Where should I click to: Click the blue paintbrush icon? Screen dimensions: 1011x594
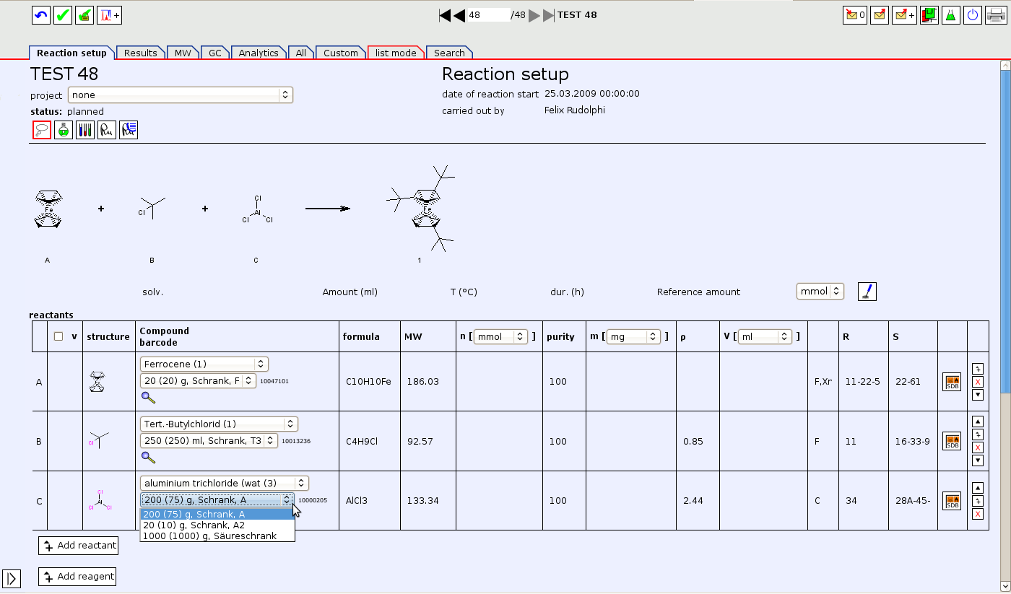[867, 292]
